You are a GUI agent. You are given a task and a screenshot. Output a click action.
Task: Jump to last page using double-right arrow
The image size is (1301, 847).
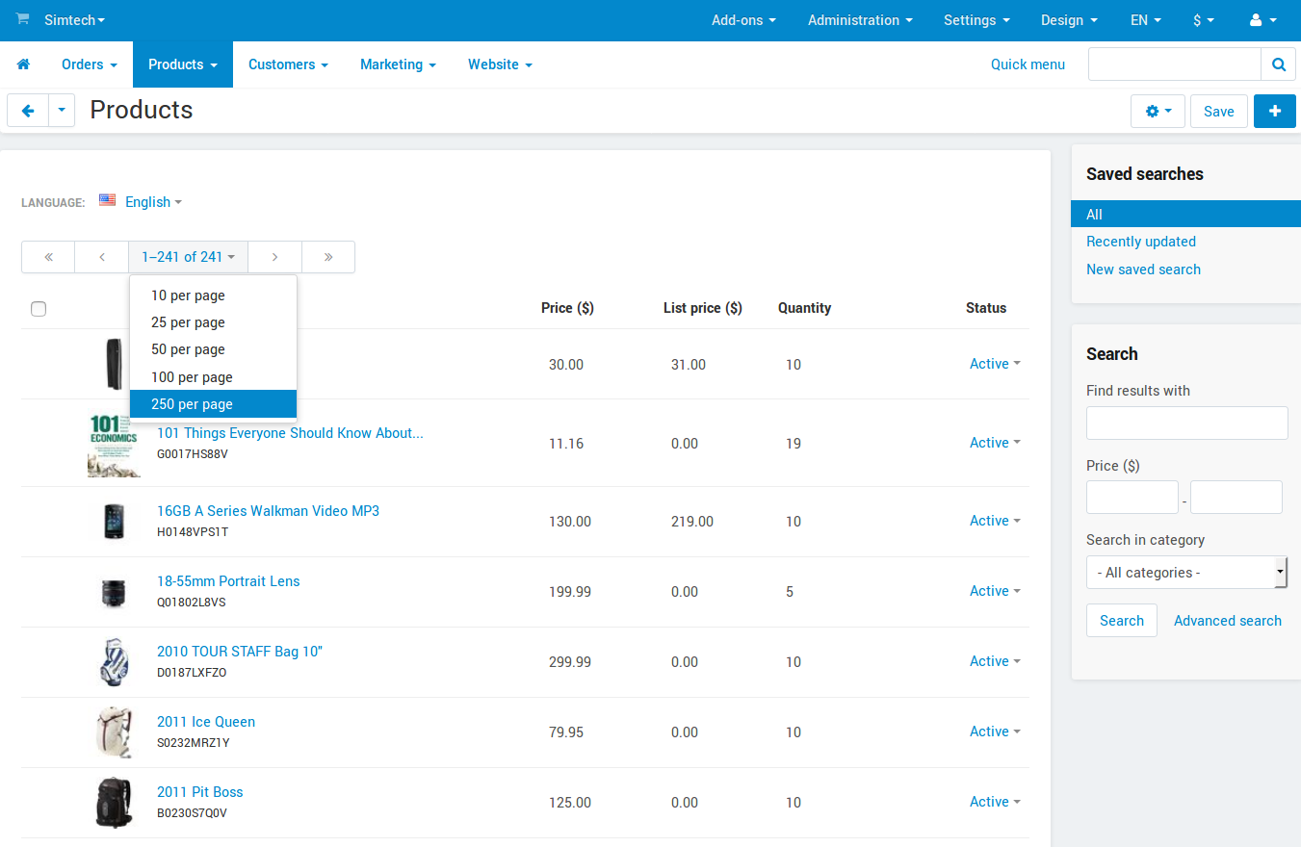point(328,257)
